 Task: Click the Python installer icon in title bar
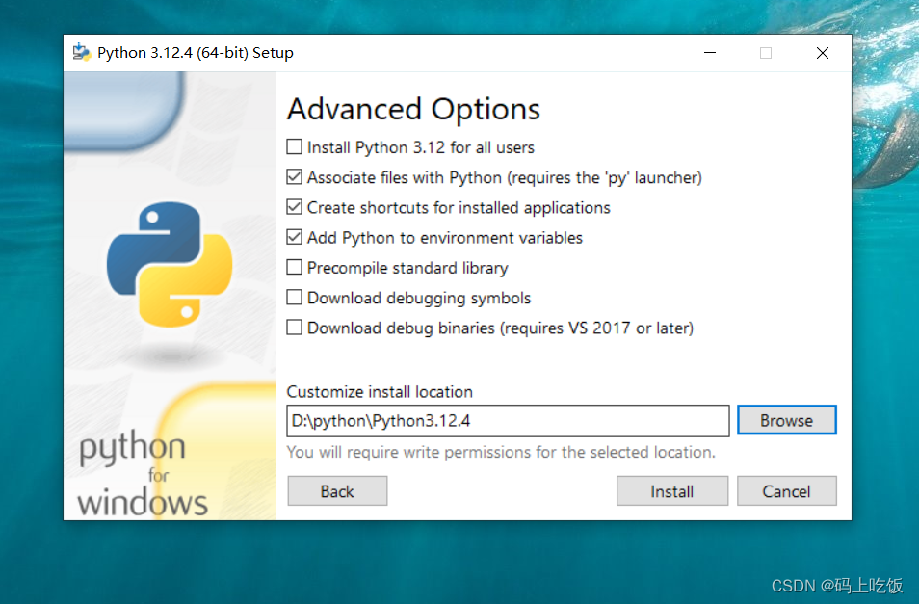coord(82,53)
